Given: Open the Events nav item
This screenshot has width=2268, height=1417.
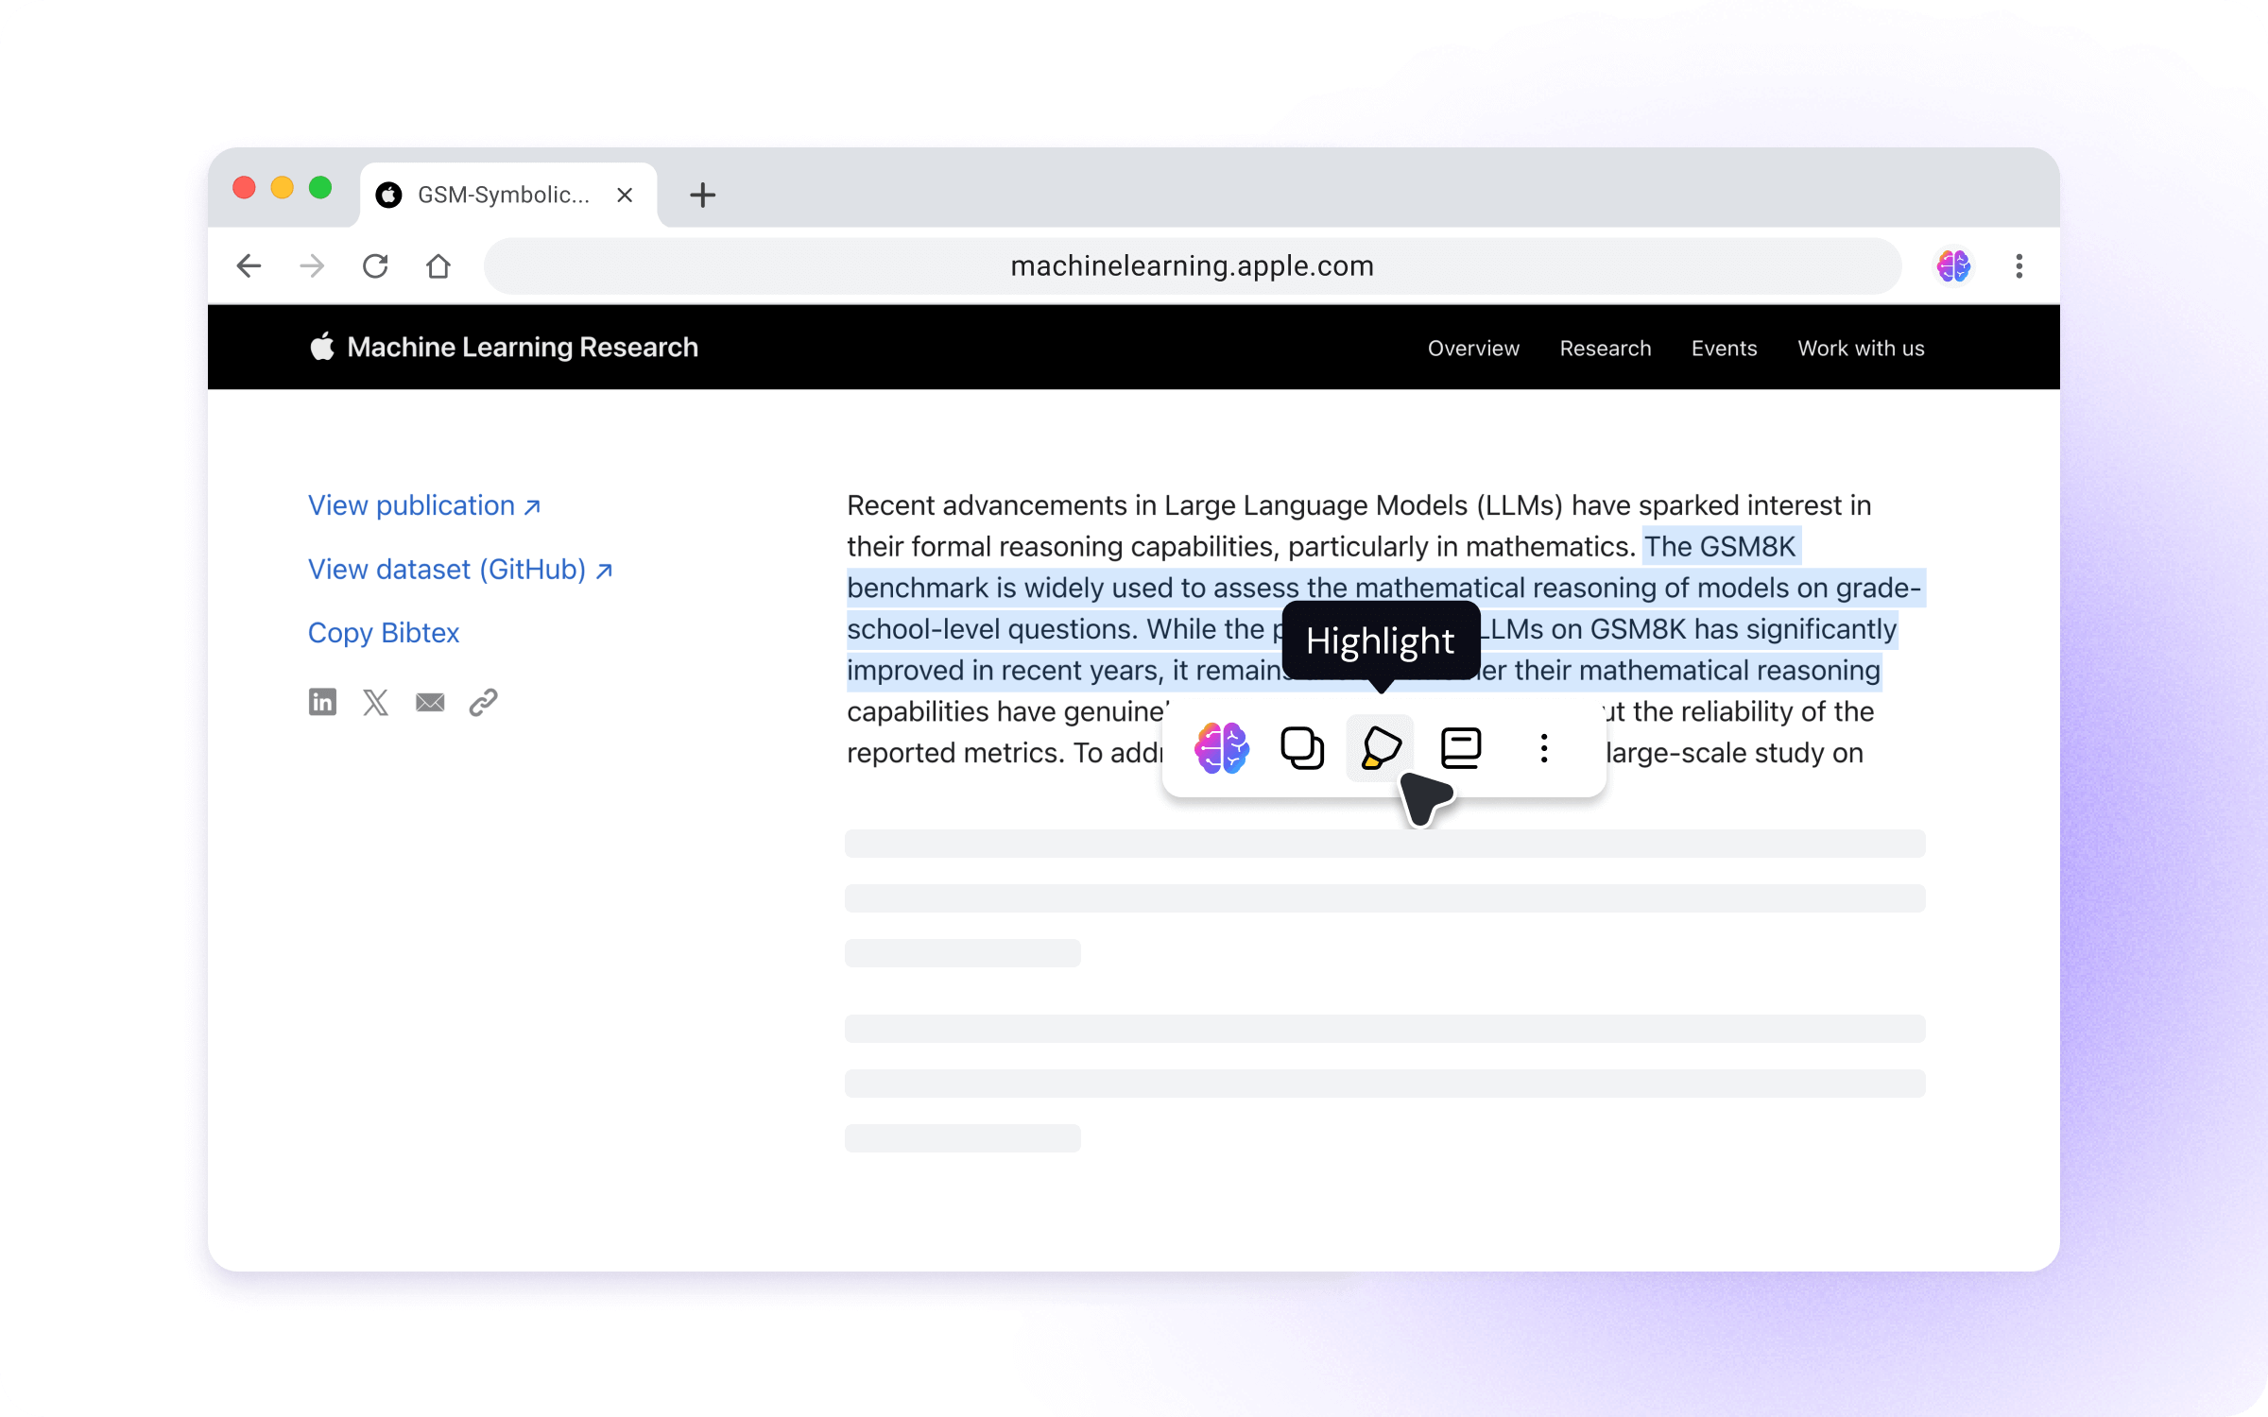Looking at the screenshot, I should click(x=1724, y=349).
